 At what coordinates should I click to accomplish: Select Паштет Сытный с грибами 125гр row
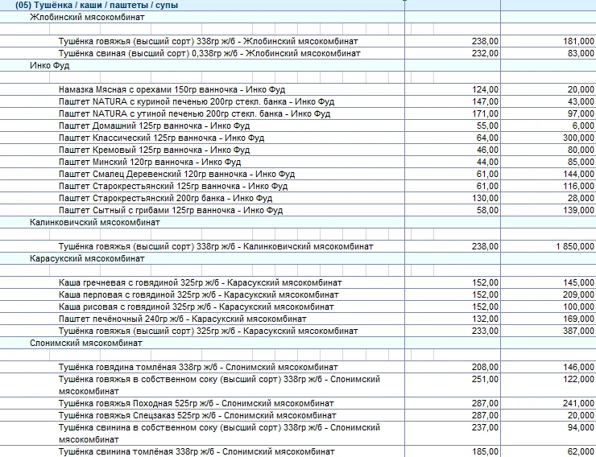click(171, 210)
